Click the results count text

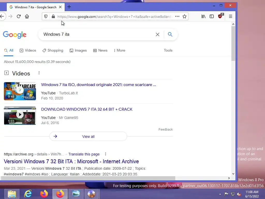tap(37, 62)
